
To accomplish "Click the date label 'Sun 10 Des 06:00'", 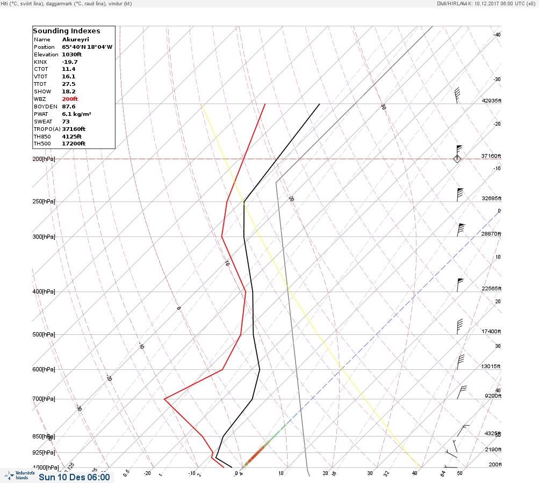I will [x=74, y=477].
